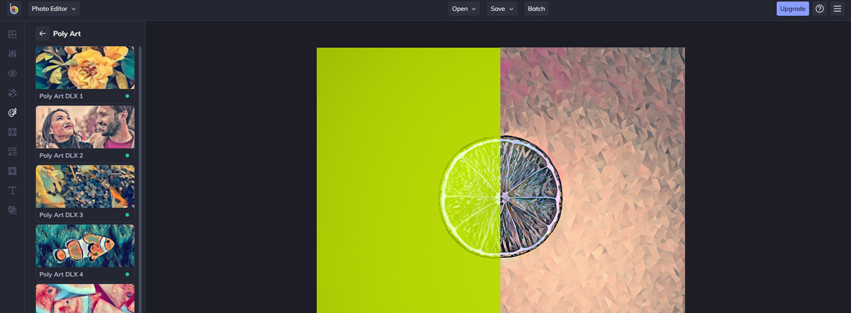Open the hamburger menu

click(837, 9)
